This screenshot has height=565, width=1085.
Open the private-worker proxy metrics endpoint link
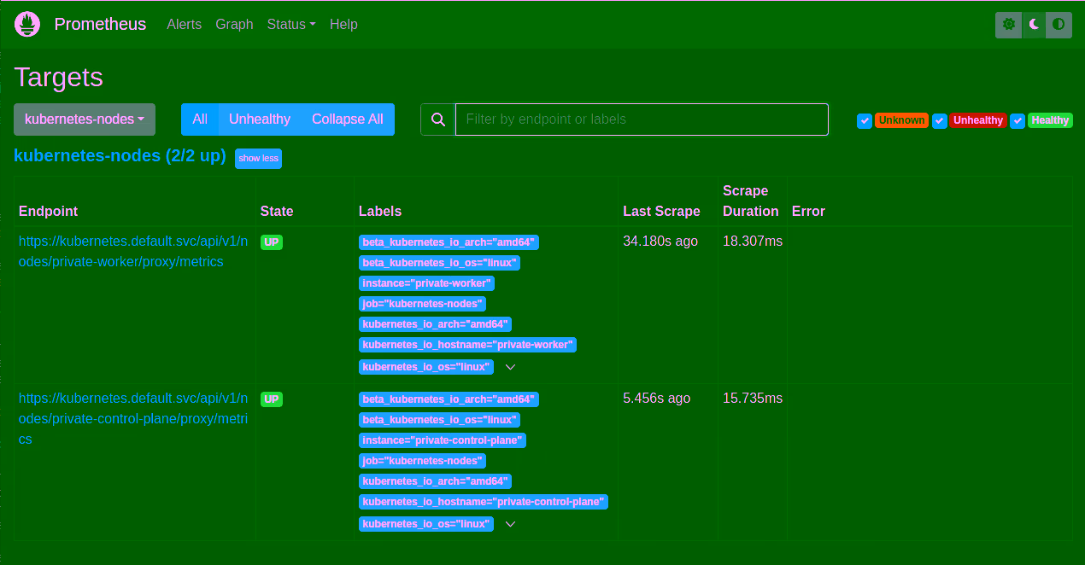coord(133,251)
